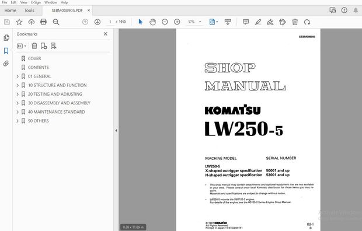
Task: Open the share with others icon
Action: coord(333,10)
